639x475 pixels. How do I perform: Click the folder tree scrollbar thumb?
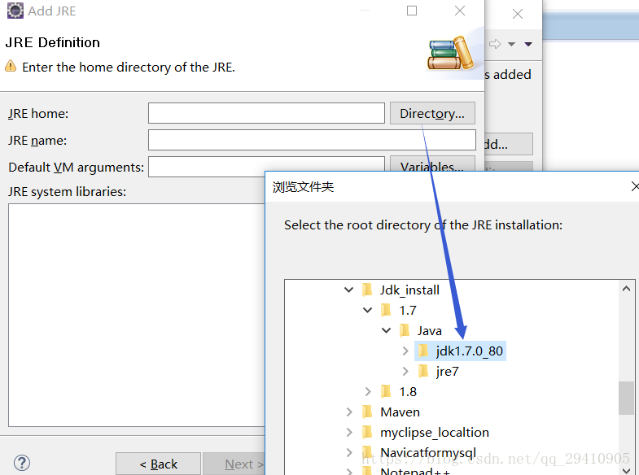(x=626, y=398)
